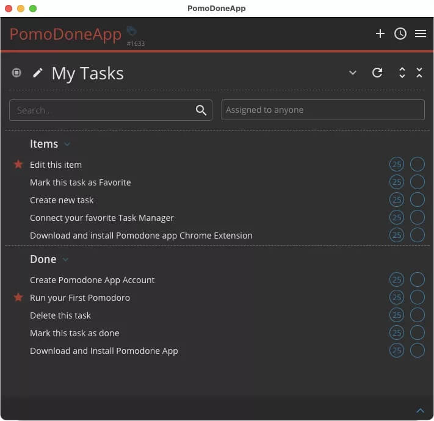Start 25 timer for Create new task

coord(396,200)
